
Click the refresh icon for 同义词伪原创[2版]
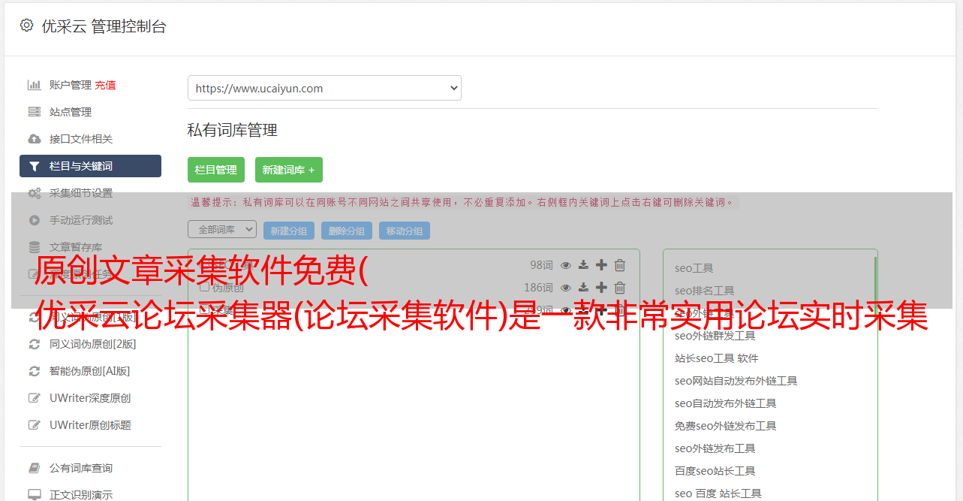[x=34, y=344]
